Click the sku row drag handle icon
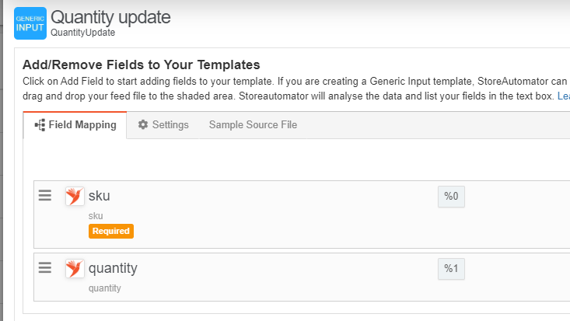The width and height of the screenshot is (570, 321). click(x=45, y=196)
